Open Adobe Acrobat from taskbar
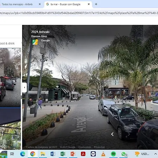The image size is (158, 158). pos(83,154)
